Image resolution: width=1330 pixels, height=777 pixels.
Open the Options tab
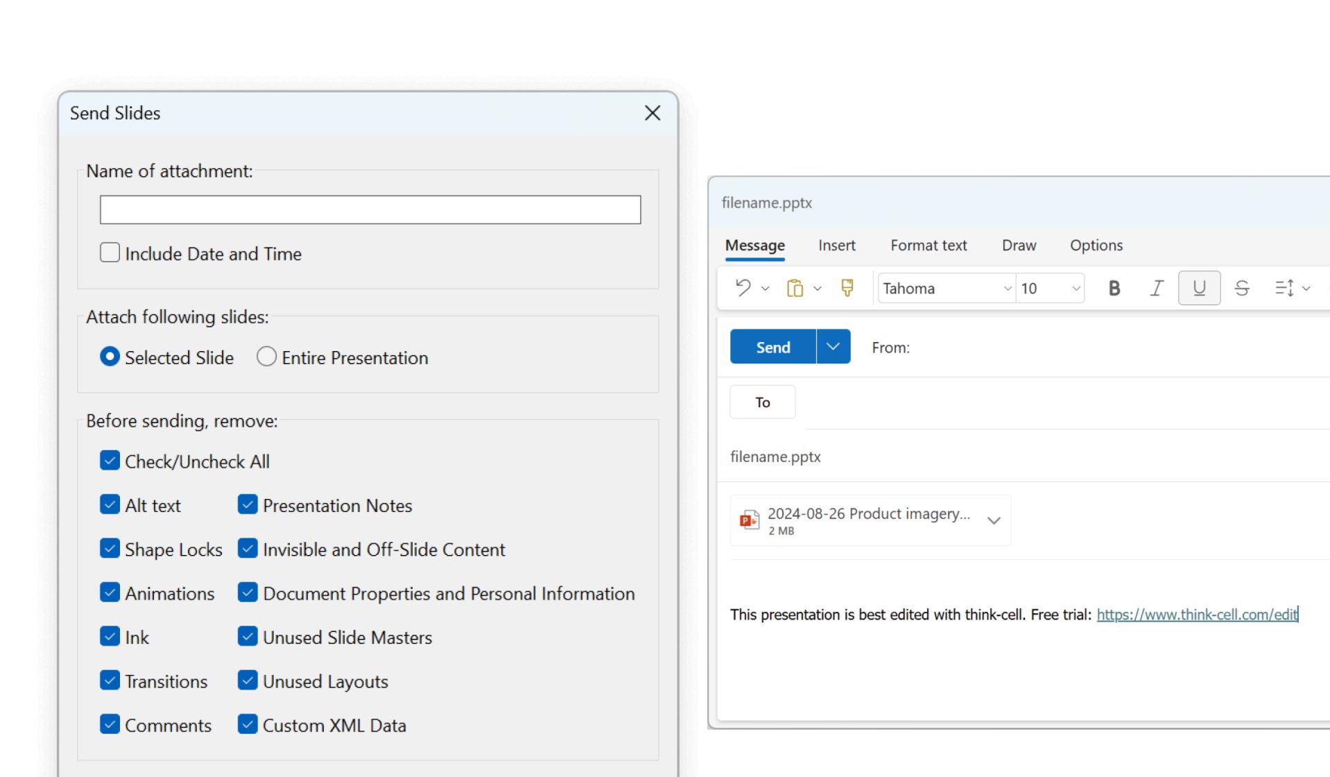coord(1096,246)
